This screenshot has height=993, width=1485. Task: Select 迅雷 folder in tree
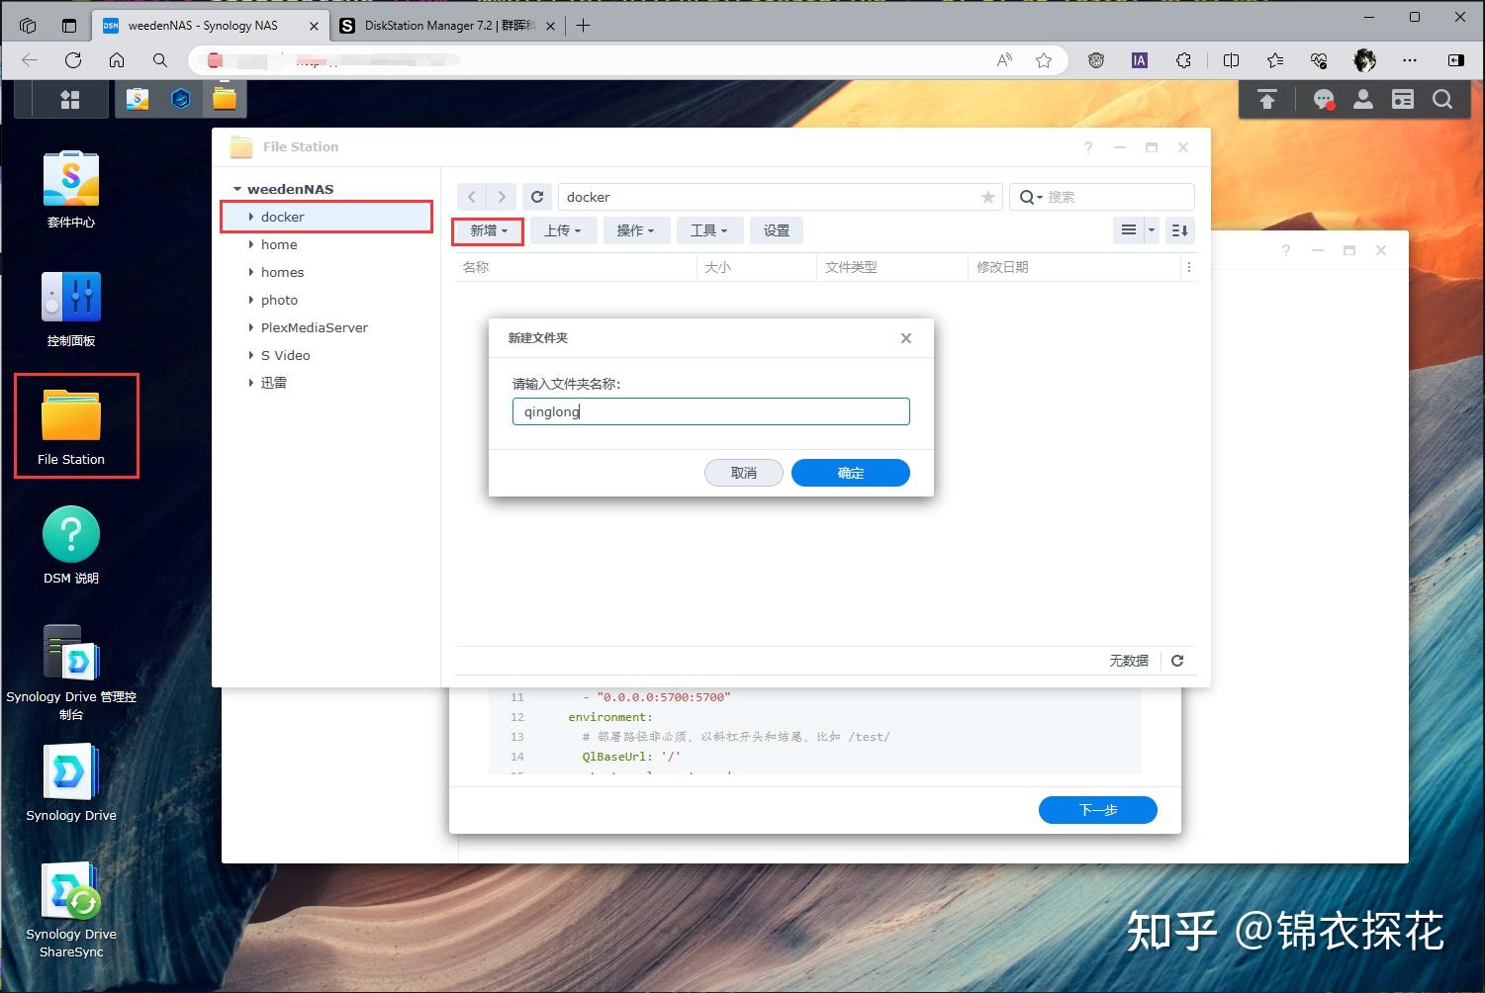pyautogui.click(x=274, y=383)
